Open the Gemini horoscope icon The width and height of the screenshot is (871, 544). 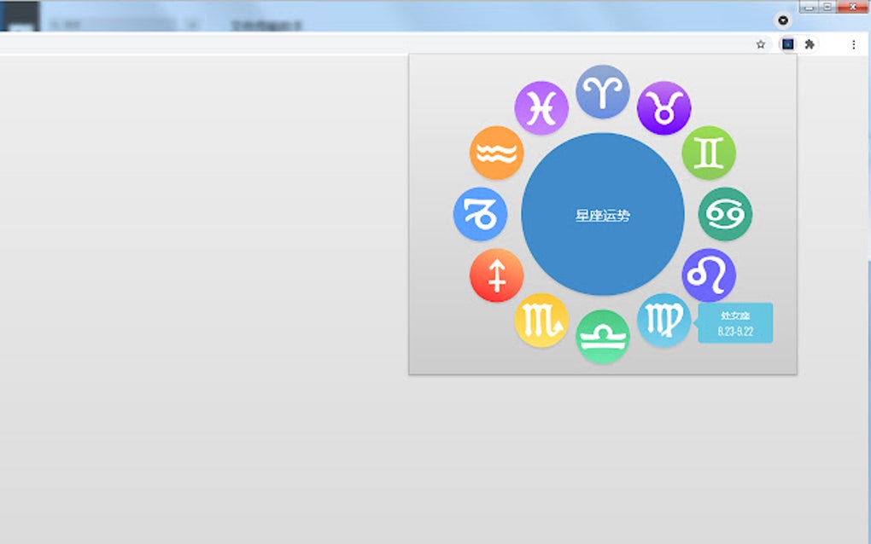(x=710, y=153)
